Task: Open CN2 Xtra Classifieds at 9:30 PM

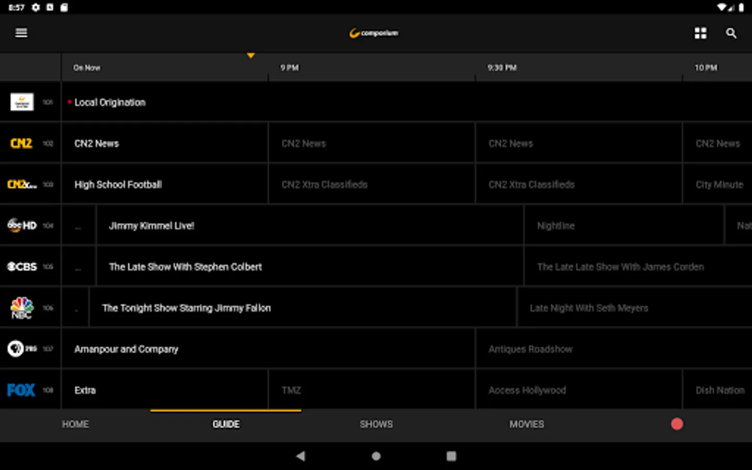Action: [x=579, y=184]
